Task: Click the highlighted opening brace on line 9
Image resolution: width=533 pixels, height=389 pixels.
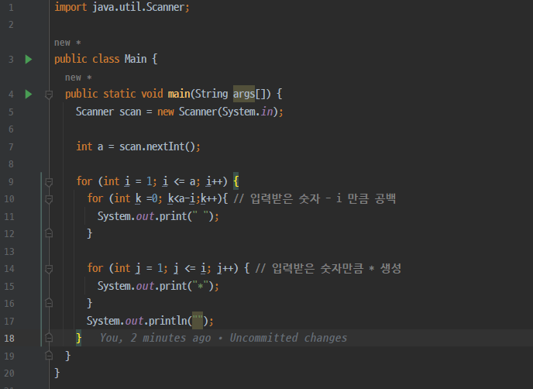Action: 236,181
